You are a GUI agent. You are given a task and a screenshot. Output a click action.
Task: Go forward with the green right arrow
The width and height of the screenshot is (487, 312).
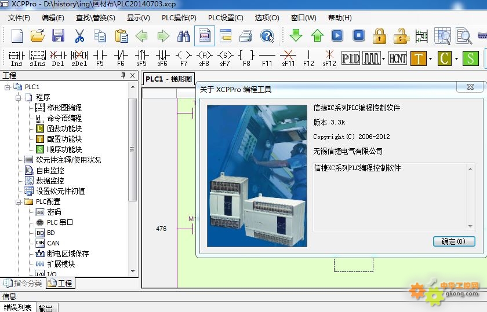pyautogui.click(x=163, y=36)
